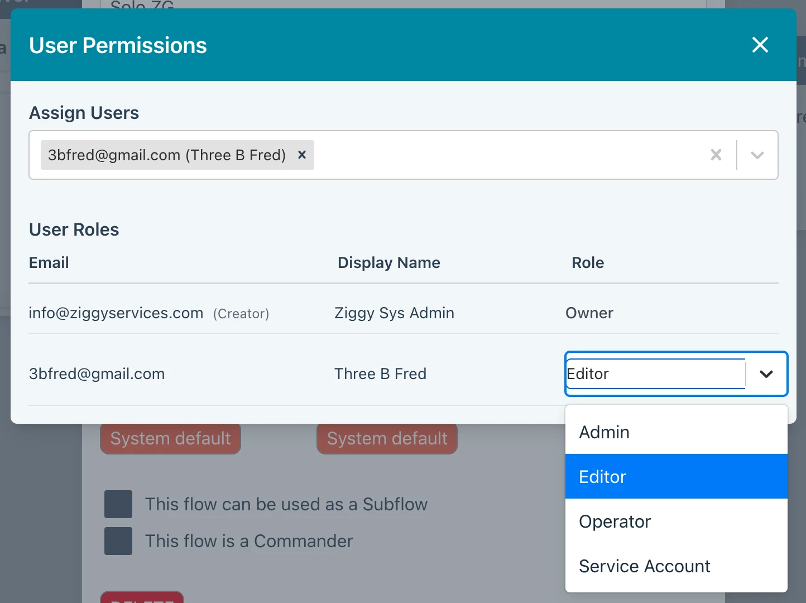Viewport: 806px width, 603px height.
Task: Click the 3bfred@gmail.com (Three B Fred) chip
Action: pos(166,155)
